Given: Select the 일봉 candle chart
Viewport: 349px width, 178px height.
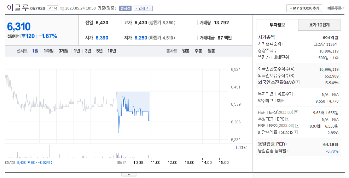Looking at the screenshot, I should point(186,51).
